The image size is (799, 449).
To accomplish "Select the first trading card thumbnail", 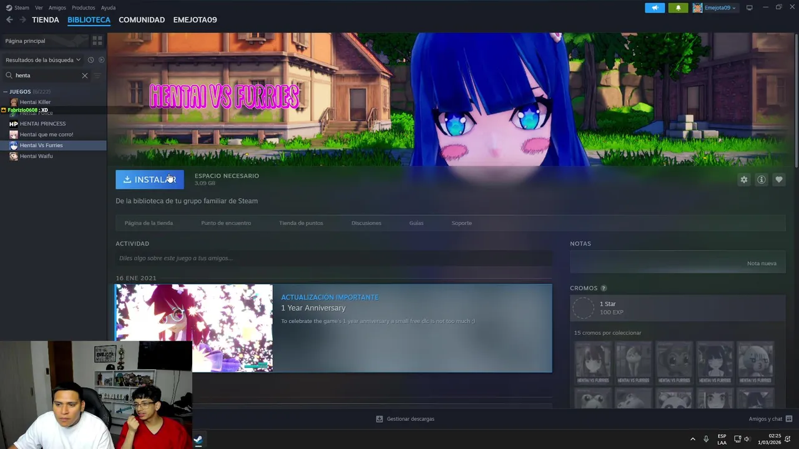I will [x=593, y=362].
